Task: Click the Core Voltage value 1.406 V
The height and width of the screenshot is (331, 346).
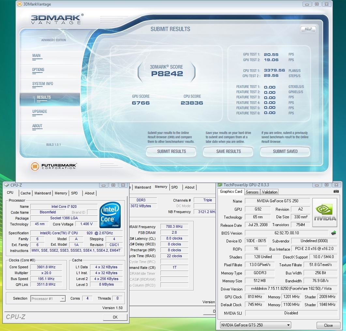Action: (86, 224)
